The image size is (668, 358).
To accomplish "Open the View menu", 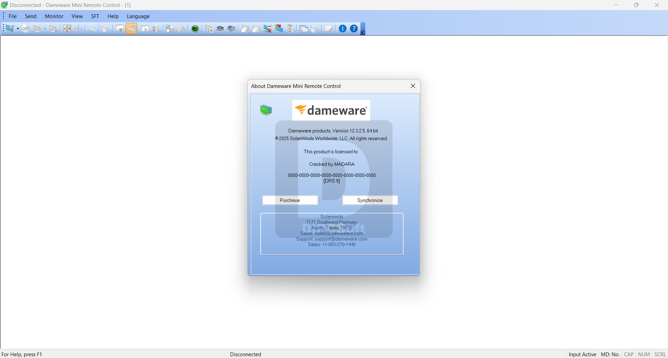I will pyautogui.click(x=77, y=16).
